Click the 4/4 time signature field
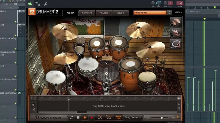The height and width of the screenshot is (123, 220). (100, 118)
